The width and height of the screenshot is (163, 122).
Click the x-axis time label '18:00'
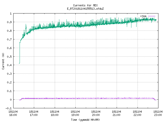click(x=55, y=115)
